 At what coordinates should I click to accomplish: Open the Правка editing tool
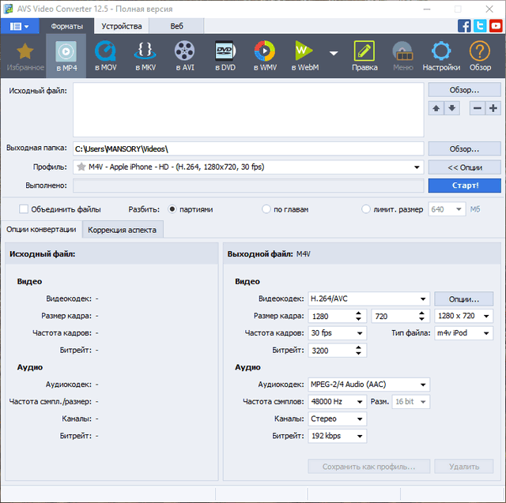(x=364, y=55)
